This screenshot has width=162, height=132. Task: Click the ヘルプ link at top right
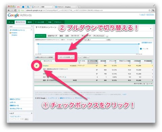point(143,14)
